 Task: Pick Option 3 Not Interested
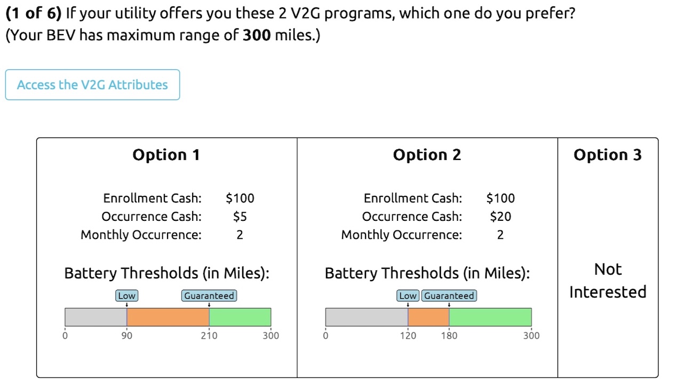pyautogui.click(x=607, y=281)
